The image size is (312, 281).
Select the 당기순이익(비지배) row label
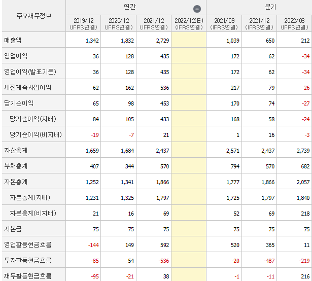click(36, 135)
